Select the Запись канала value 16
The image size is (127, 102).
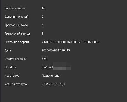coord(43,8)
